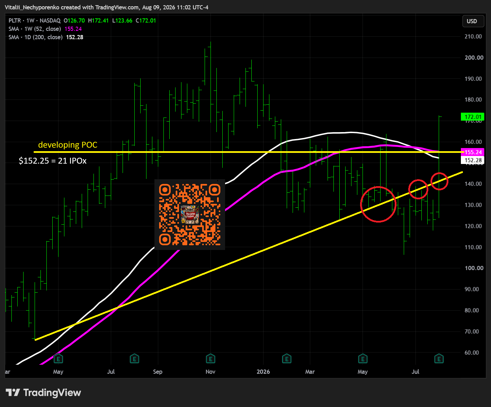Click the latest earnings marker after Jul 2026

click(x=439, y=359)
